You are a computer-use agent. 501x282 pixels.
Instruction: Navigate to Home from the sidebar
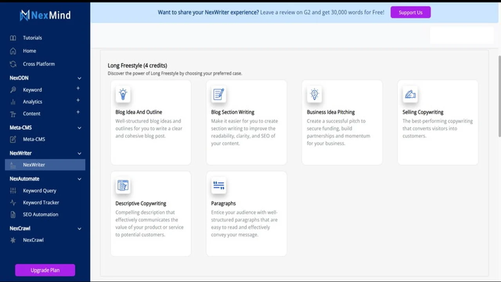tap(29, 51)
